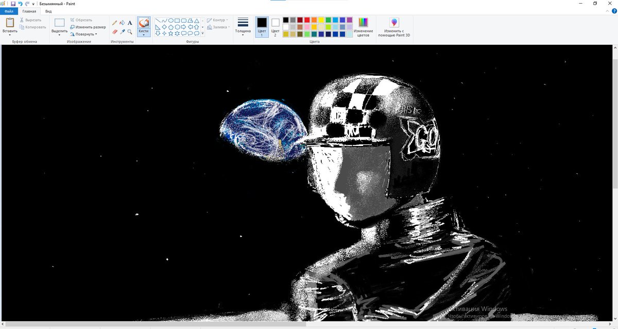Select the right arrow shape
The image size is (618, 329).
click(x=183, y=27)
